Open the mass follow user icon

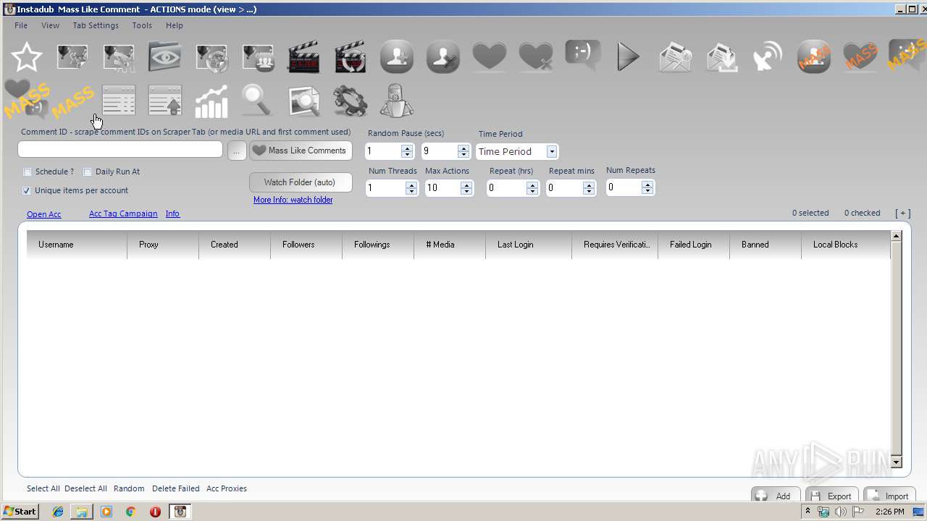814,57
